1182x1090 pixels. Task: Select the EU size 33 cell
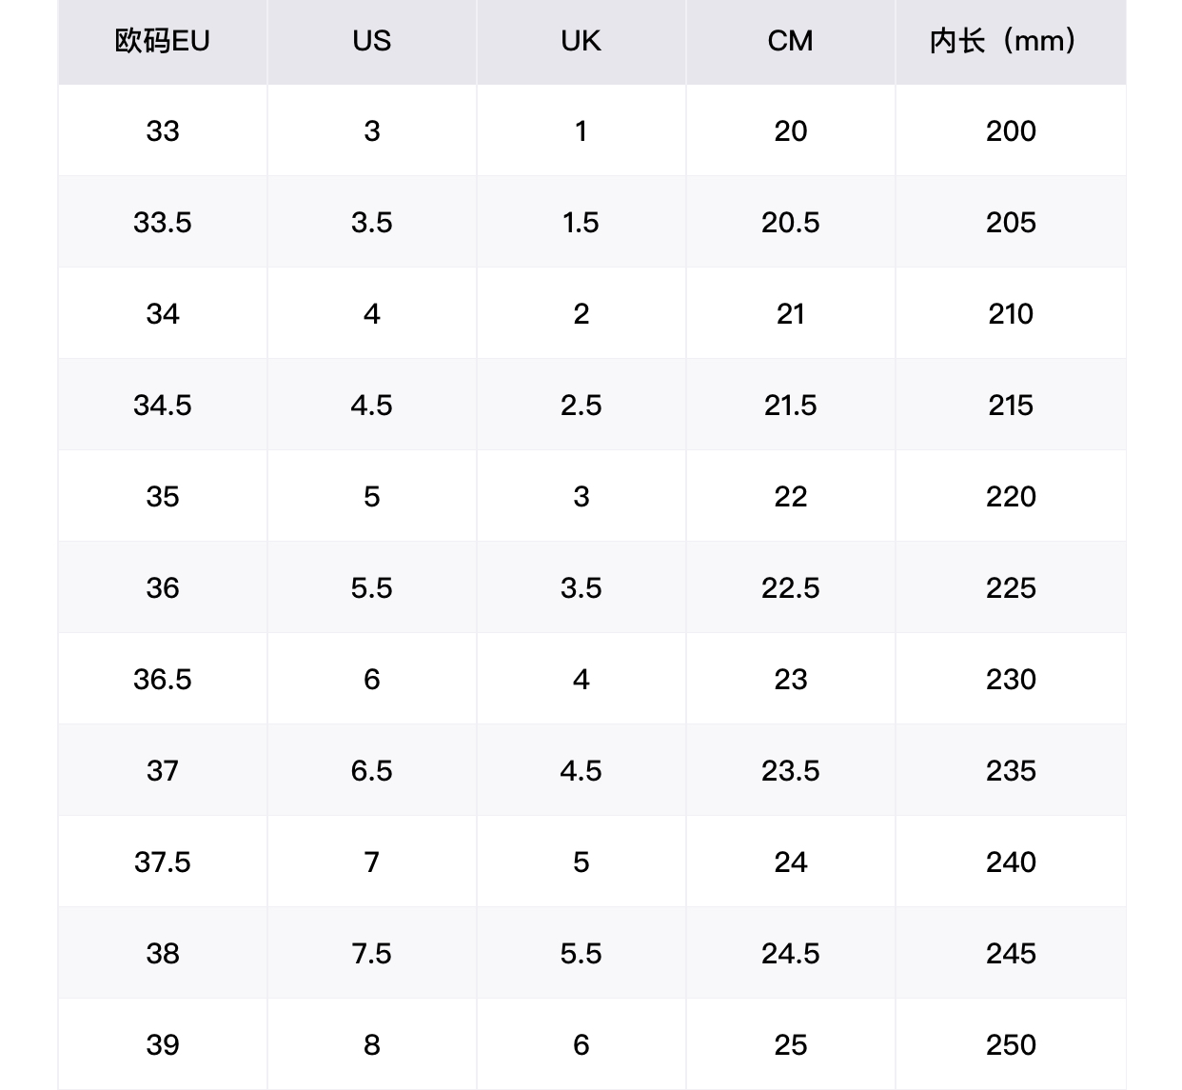coord(162,130)
